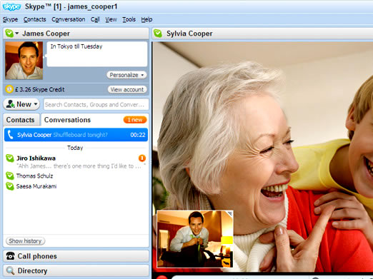This screenshot has height=279, width=373.
Task: Open the status dropdown arrow beside James Cooper
Action: [x=16, y=33]
